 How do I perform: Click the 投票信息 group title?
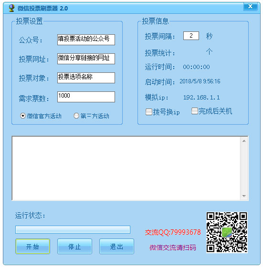(x=156, y=21)
